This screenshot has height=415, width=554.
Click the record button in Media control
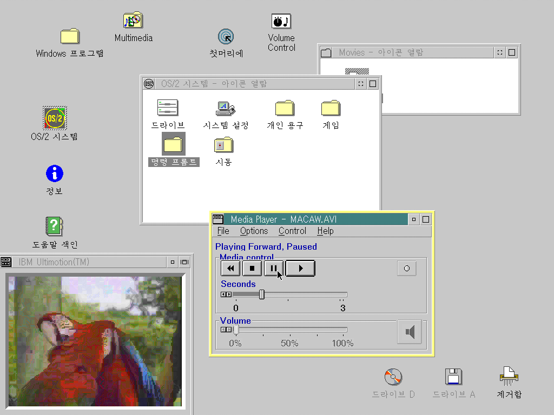(407, 268)
